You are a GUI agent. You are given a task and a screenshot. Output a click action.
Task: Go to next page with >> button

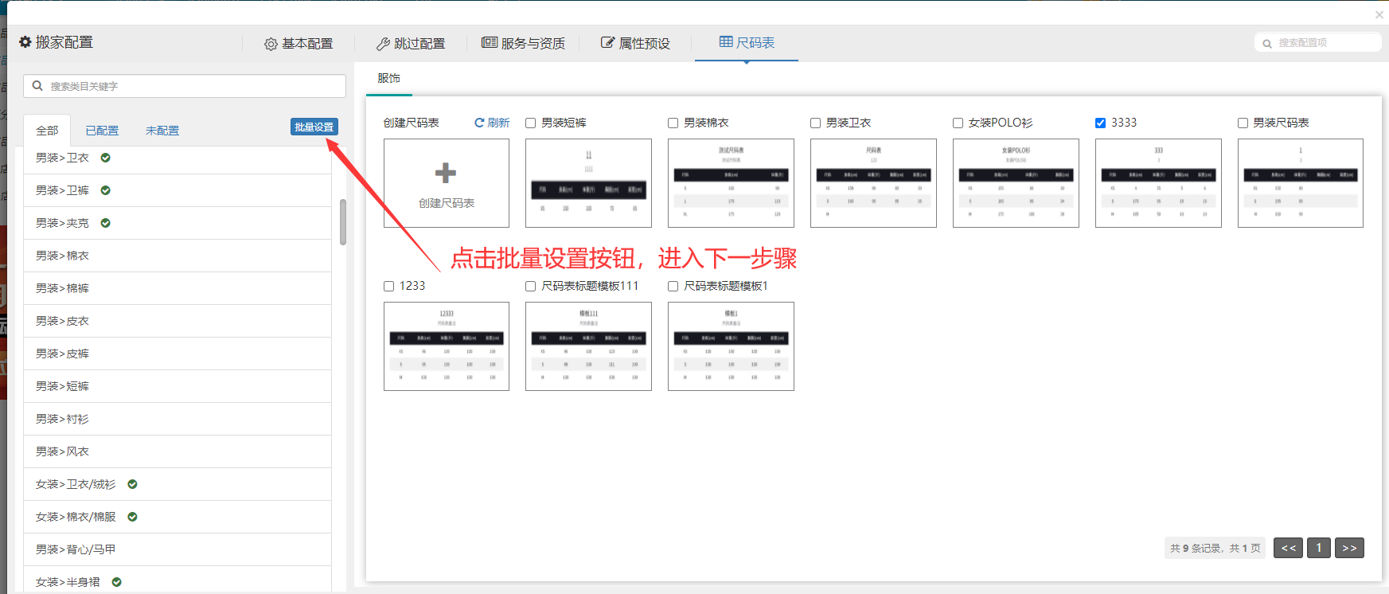click(x=1349, y=548)
